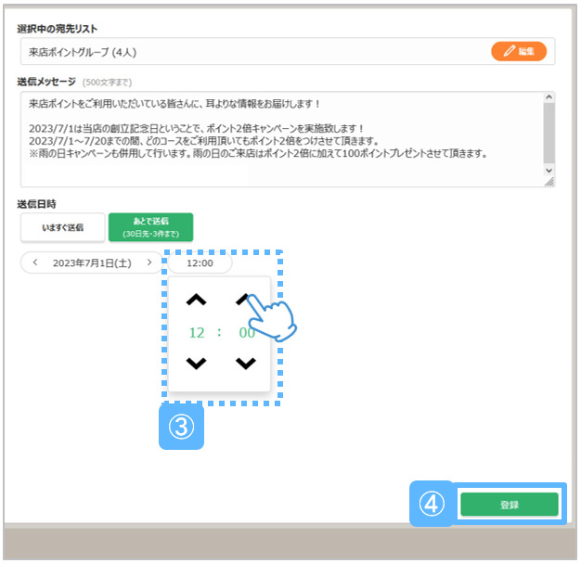Image resolution: width=581 pixels, height=563 pixels.
Task: Open the 12:00 time picker field
Action: (200, 263)
